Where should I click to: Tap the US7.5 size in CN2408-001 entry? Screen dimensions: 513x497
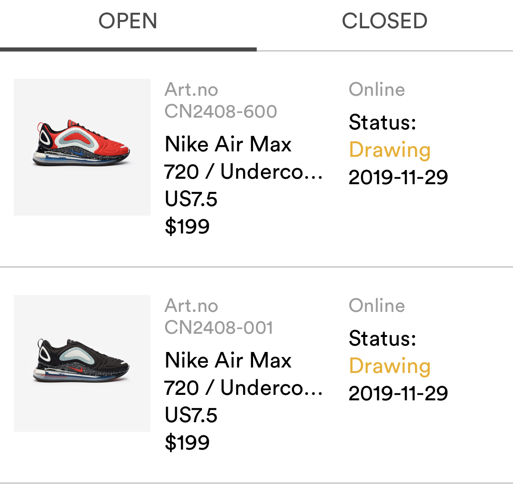coord(191,415)
